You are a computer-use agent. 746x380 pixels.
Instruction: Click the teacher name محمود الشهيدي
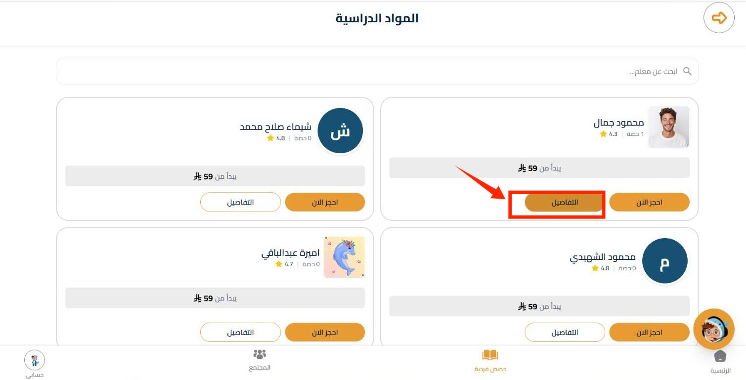tap(603, 257)
